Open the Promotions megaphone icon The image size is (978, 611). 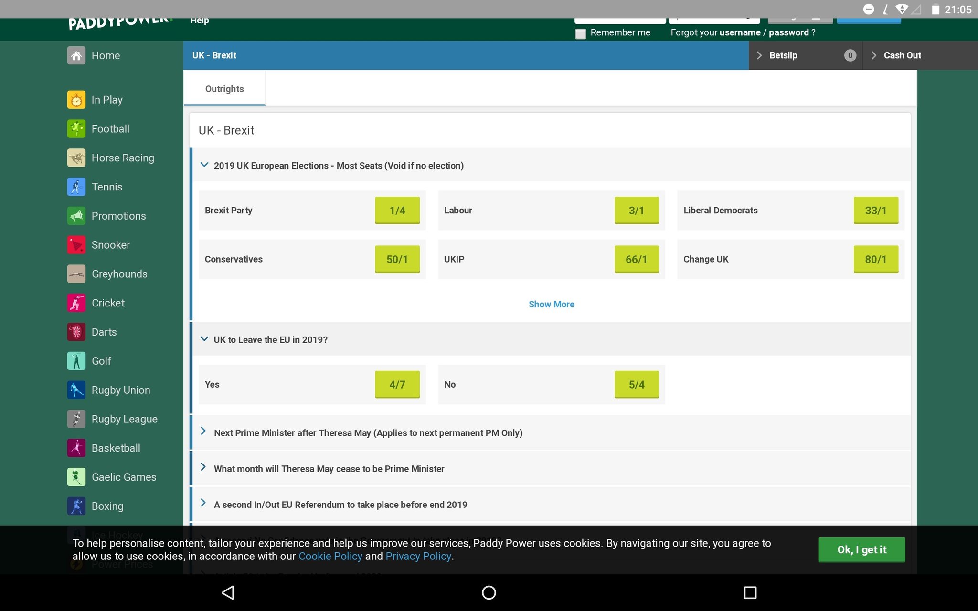point(76,216)
